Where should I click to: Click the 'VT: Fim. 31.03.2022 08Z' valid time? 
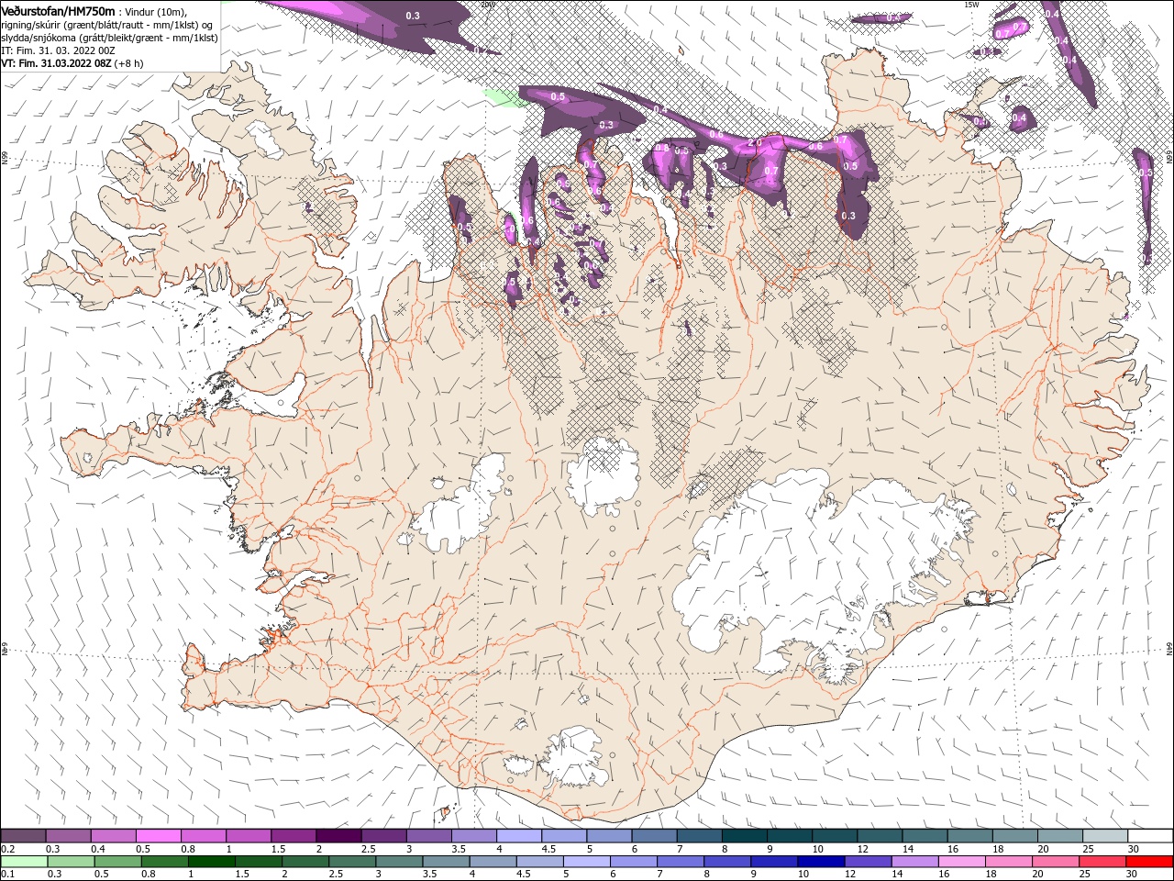(56, 63)
